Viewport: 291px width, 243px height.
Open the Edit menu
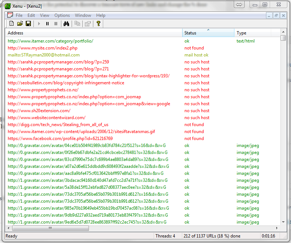pyautogui.click(x=31, y=15)
